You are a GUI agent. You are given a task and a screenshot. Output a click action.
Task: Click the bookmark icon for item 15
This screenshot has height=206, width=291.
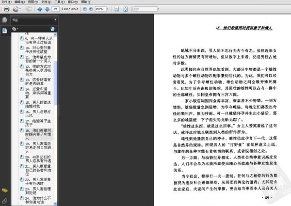[x=22, y=102]
